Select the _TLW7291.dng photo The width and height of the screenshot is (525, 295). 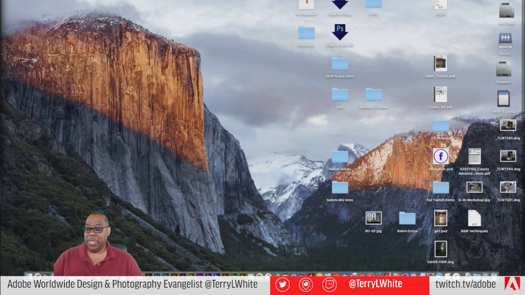pyautogui.click(x=508, y=125)
